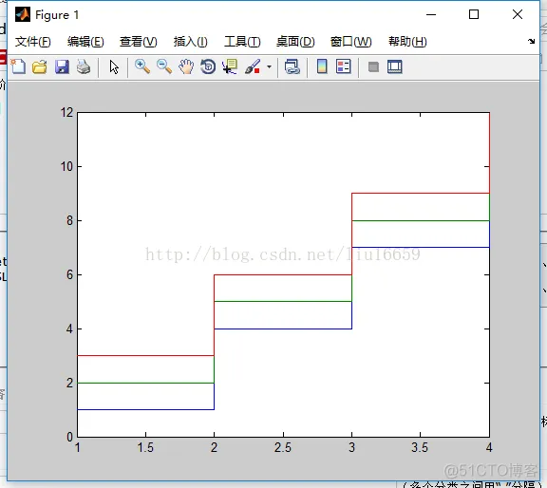Click the Figure 1 title text
Screen dimensions: 547x488
coord(57,15)
